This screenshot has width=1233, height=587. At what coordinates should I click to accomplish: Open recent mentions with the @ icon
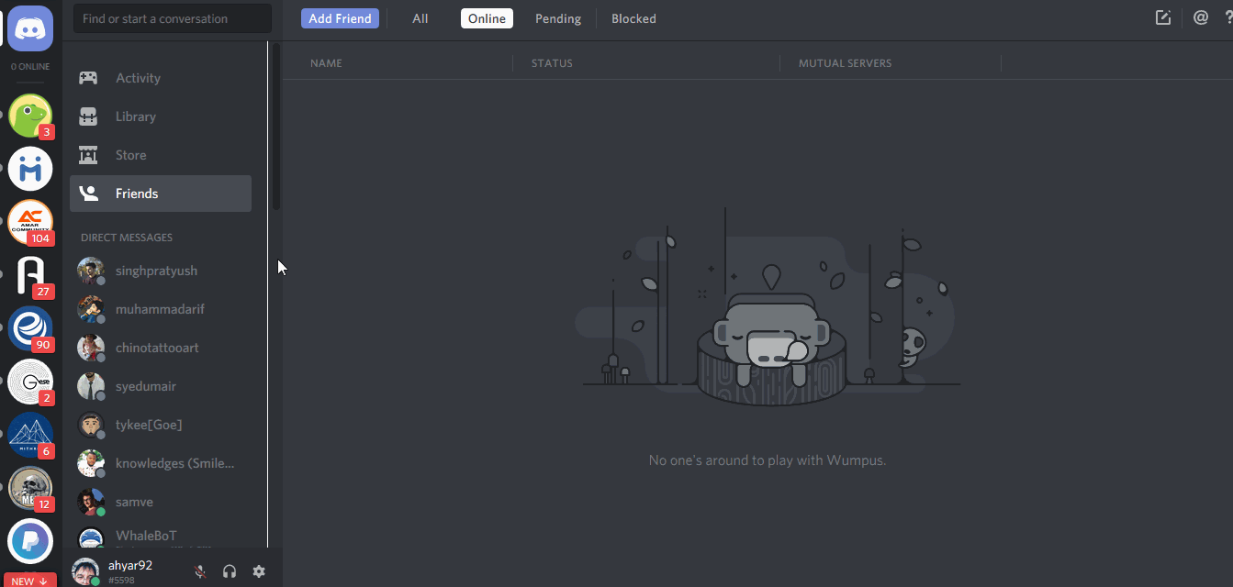click(1201, 17)
